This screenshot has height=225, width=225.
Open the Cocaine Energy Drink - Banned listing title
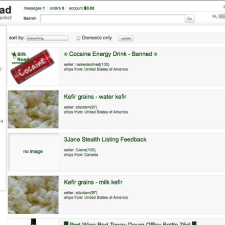(x=110, y=54)
